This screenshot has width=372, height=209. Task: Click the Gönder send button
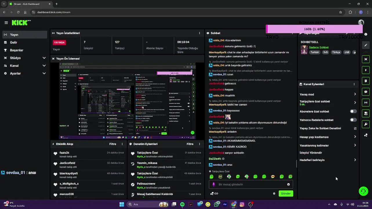tap(286, 194)
